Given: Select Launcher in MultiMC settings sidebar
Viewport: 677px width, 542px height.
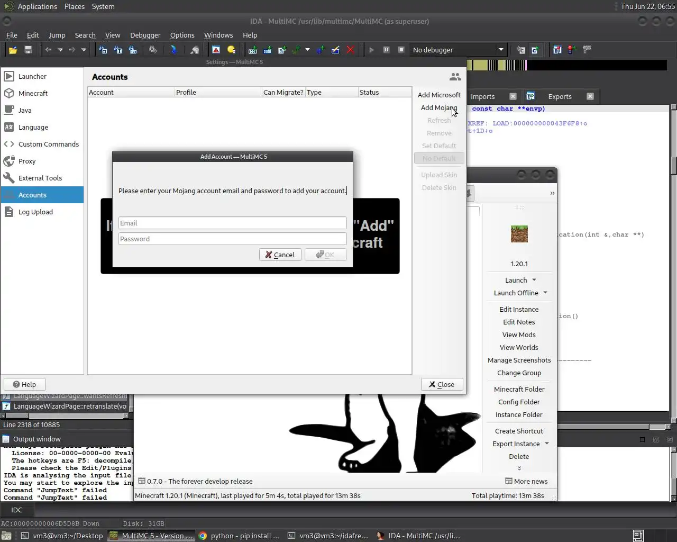Looking at the screenshot, I should coord(42,76).
